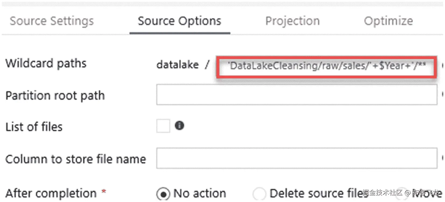Click the Wildcard paths label
This screenshot has width=445, height=202.
46,64
